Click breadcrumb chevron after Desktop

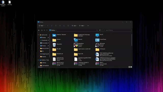(x=56, y=30)
